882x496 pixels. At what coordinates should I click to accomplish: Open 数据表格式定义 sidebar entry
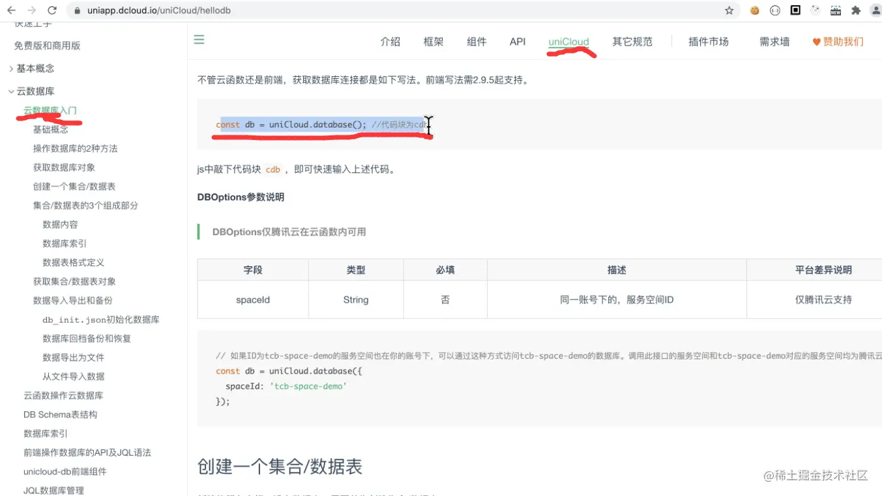[74, 262]
